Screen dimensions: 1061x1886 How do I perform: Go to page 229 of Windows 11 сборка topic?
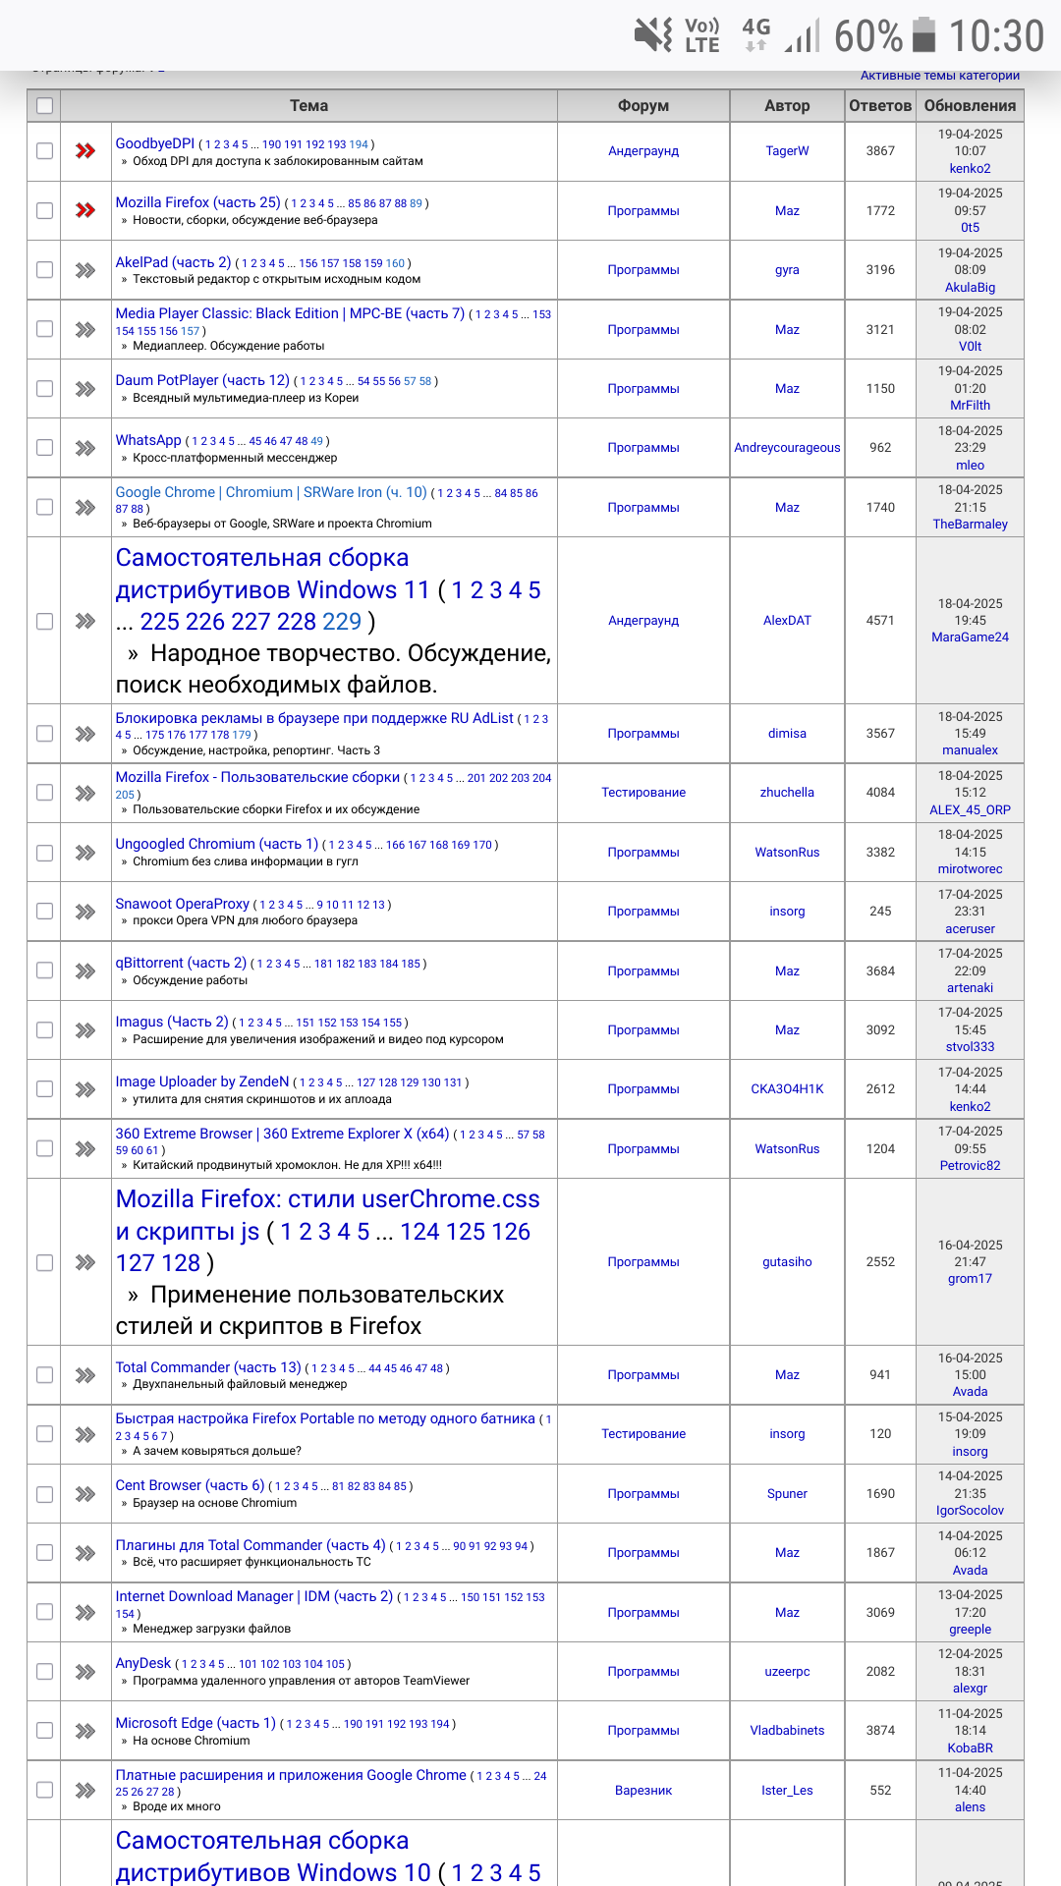point(342,622)
